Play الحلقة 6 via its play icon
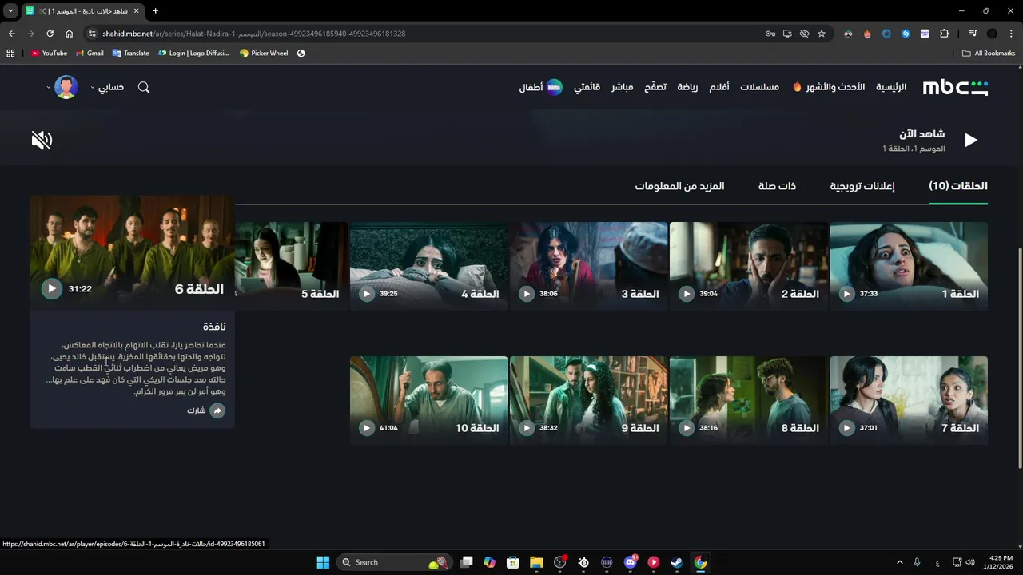The height and width of the screenshot is (575, 1023). pos(51,289)
